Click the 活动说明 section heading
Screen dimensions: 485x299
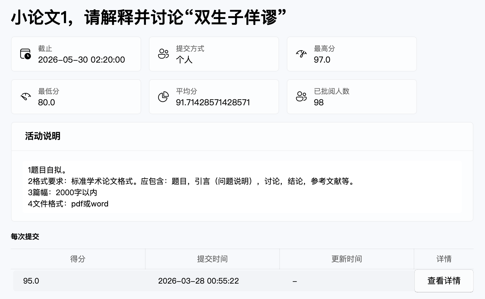point(43,136)
